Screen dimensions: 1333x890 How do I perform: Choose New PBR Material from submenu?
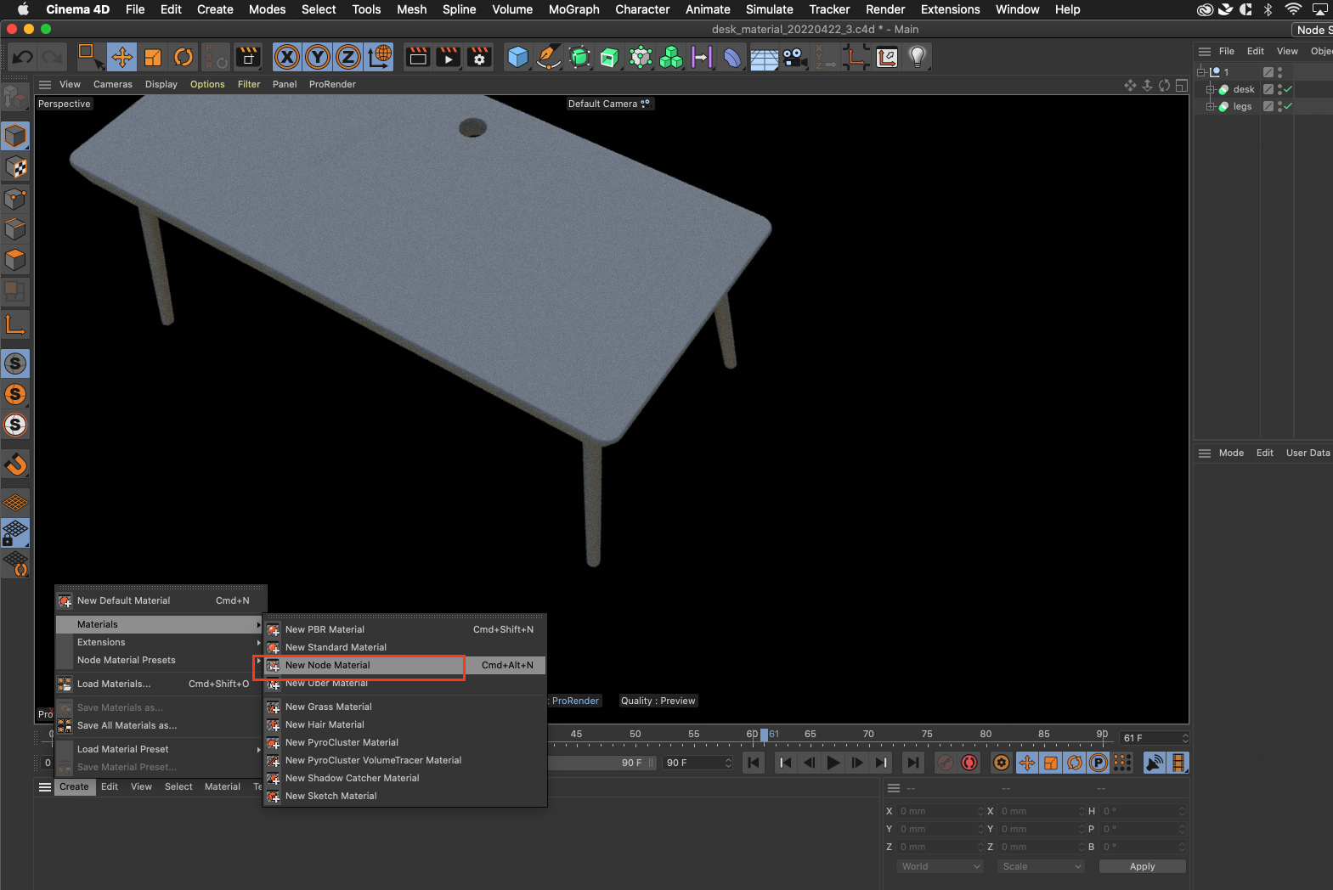[x=404, y=629]
